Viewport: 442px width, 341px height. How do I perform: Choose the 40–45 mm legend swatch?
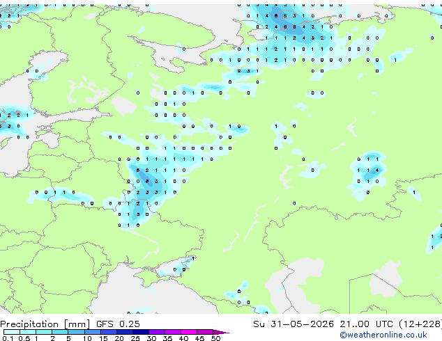pos(189,332)
